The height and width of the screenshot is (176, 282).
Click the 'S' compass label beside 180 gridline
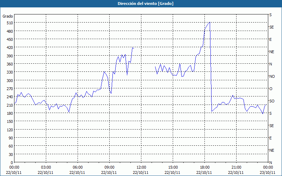(x=270, y=113)
